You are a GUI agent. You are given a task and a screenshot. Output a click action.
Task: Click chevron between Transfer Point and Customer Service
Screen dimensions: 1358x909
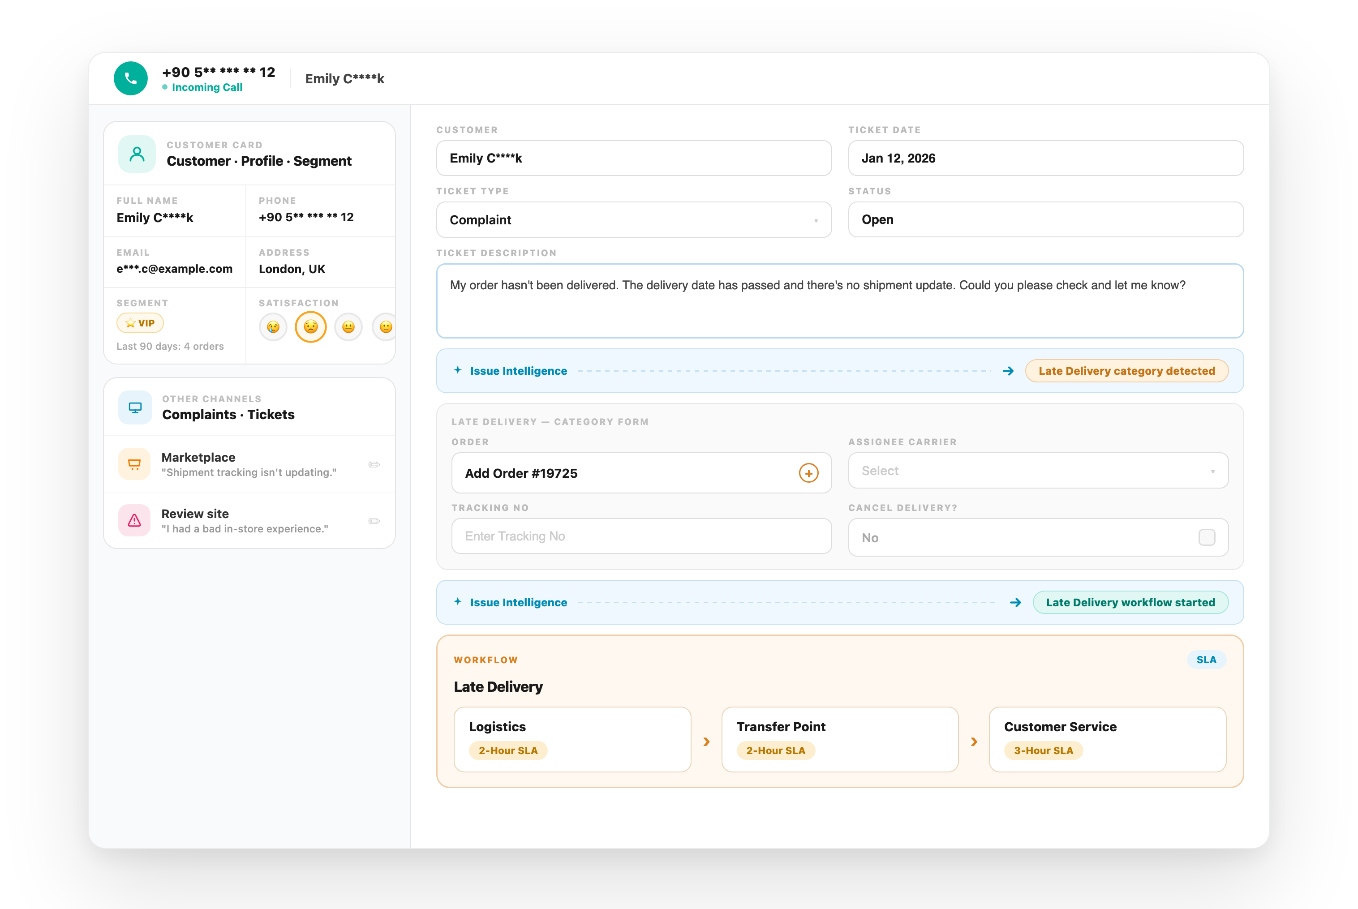click(974, 742)
